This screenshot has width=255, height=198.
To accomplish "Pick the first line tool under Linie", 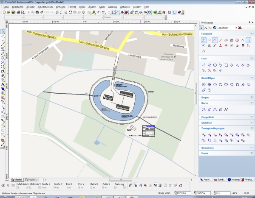I will click(x=204, y=65).
